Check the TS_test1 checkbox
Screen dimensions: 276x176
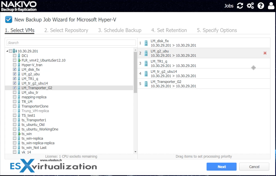(15, 115)
